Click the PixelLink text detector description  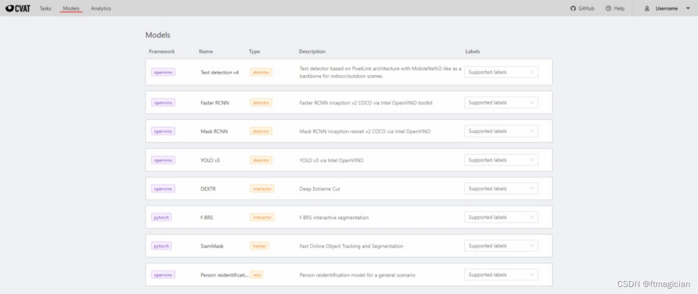tap(381, 72)
